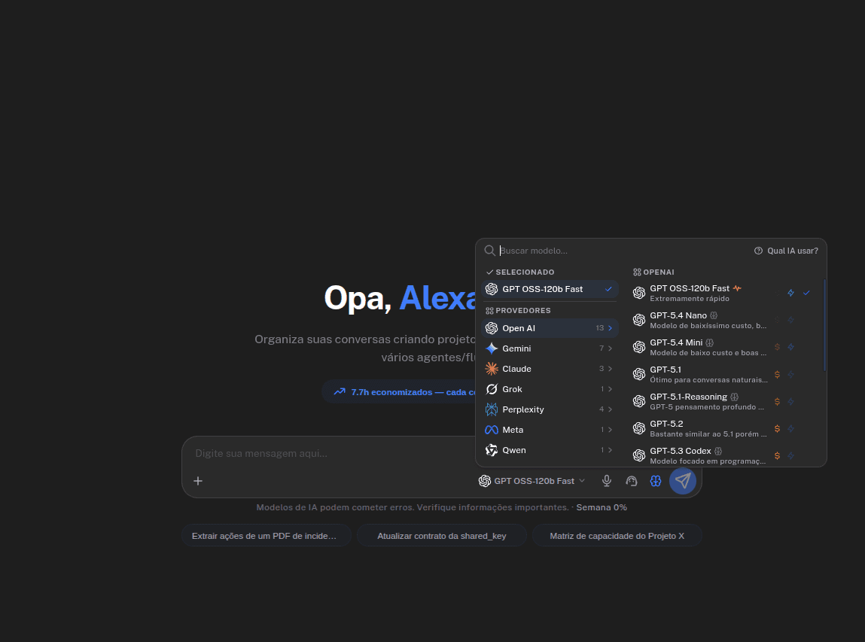Click the Meta infinity logo icon
The image size is (865, 642).
click(492, 430)
